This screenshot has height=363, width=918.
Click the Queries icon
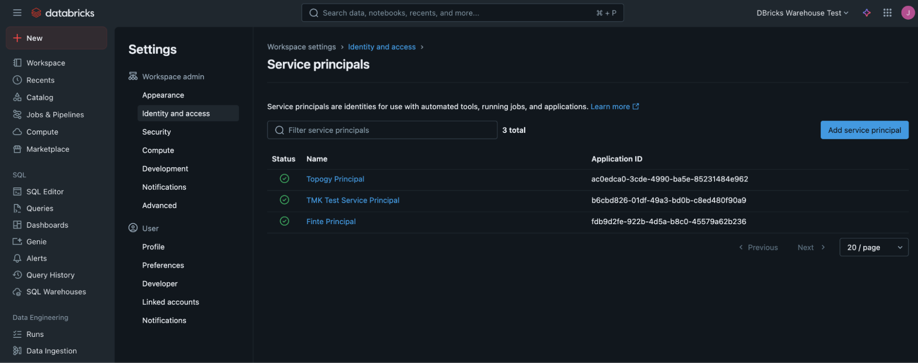point(17,209)
